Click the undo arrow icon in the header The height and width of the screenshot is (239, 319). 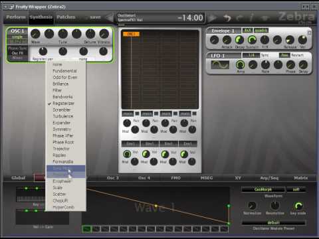(x=227, y=18)
